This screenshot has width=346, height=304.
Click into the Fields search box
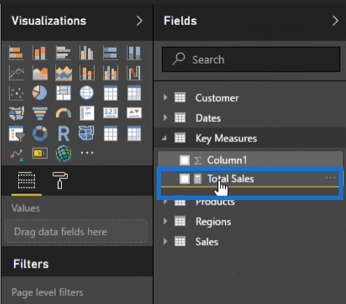click(251, 59)
